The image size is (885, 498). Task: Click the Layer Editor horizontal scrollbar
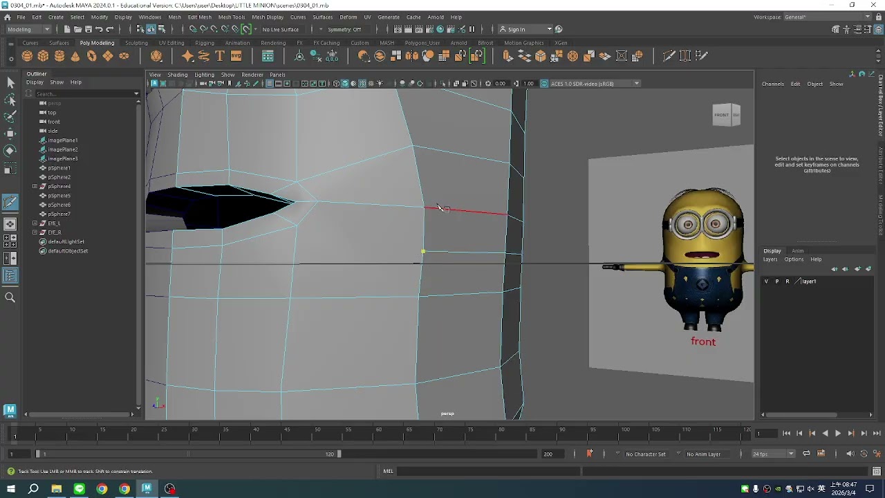[802, 414]
